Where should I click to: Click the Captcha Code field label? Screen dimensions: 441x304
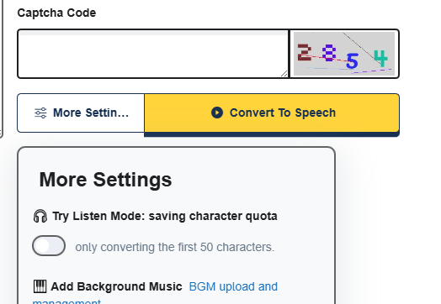pyautogui.click(x=56, y=13)
